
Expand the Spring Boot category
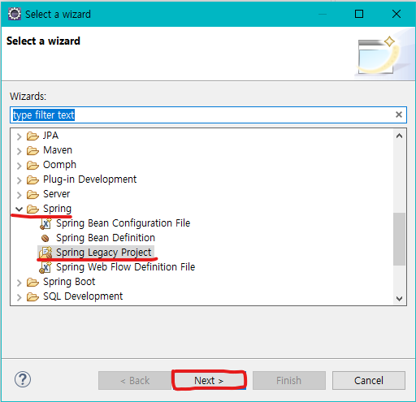19,283
